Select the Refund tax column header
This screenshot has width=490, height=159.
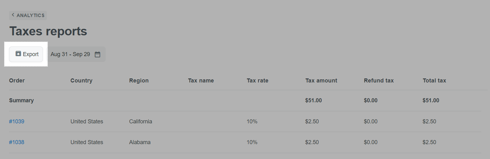[379, 81]
